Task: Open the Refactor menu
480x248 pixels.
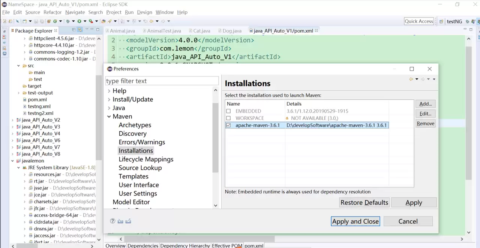Action: [x=52, y=12]
